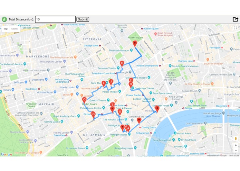This screenshot has width=240, height=171.
Task: Click the red marker near Russell Square
Action: (135, 44)
